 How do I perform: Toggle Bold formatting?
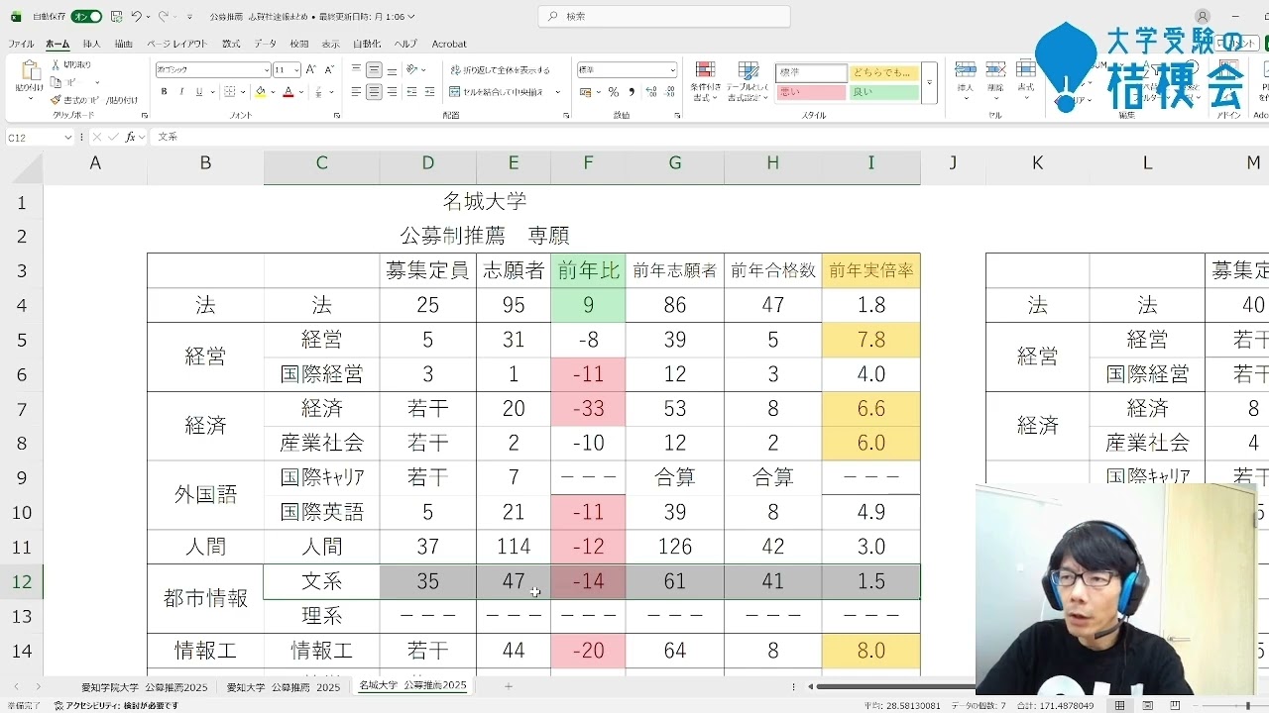[x=164, y=92]
